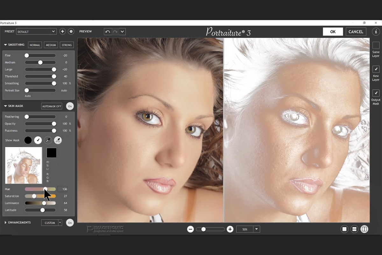382x255 pixels.
Task: Select the STRONG smoothing preset
Action: pos(67,45)
